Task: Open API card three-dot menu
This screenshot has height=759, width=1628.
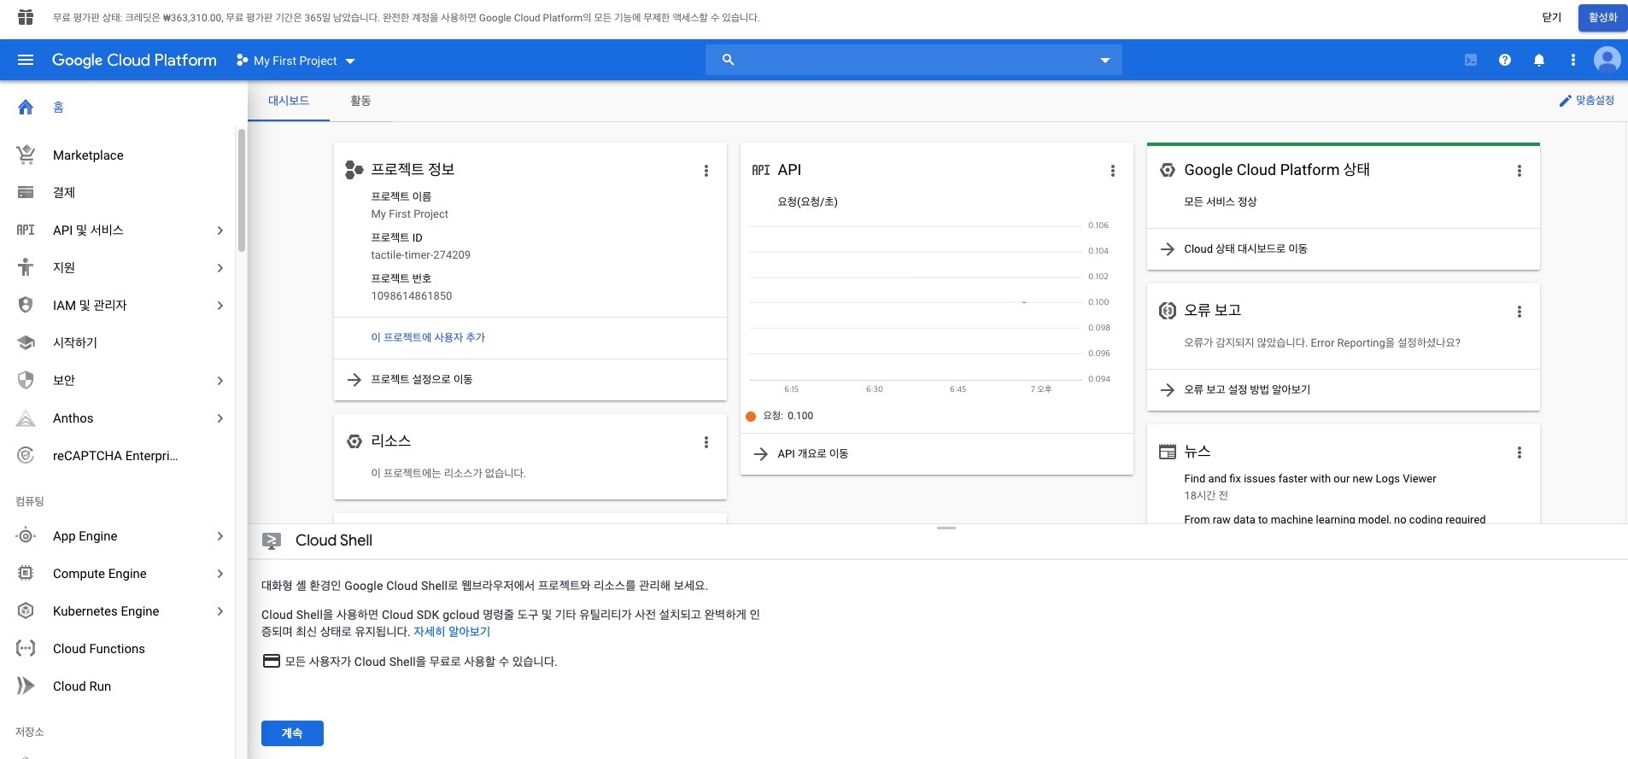Action: (x=1113, y=171)
